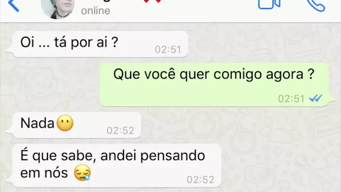Open the contact's profile picture
Screen dimensions: 341x192
(x=57, y=9)
